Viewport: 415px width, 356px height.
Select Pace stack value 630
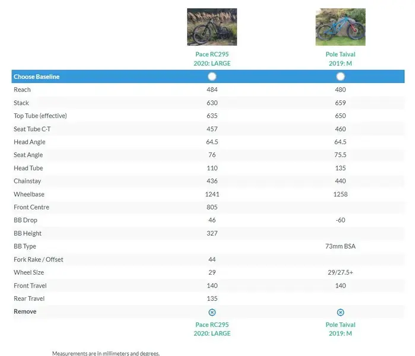tap(212, 103)
